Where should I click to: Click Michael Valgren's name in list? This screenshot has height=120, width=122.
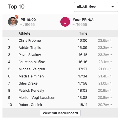point(32,69)
